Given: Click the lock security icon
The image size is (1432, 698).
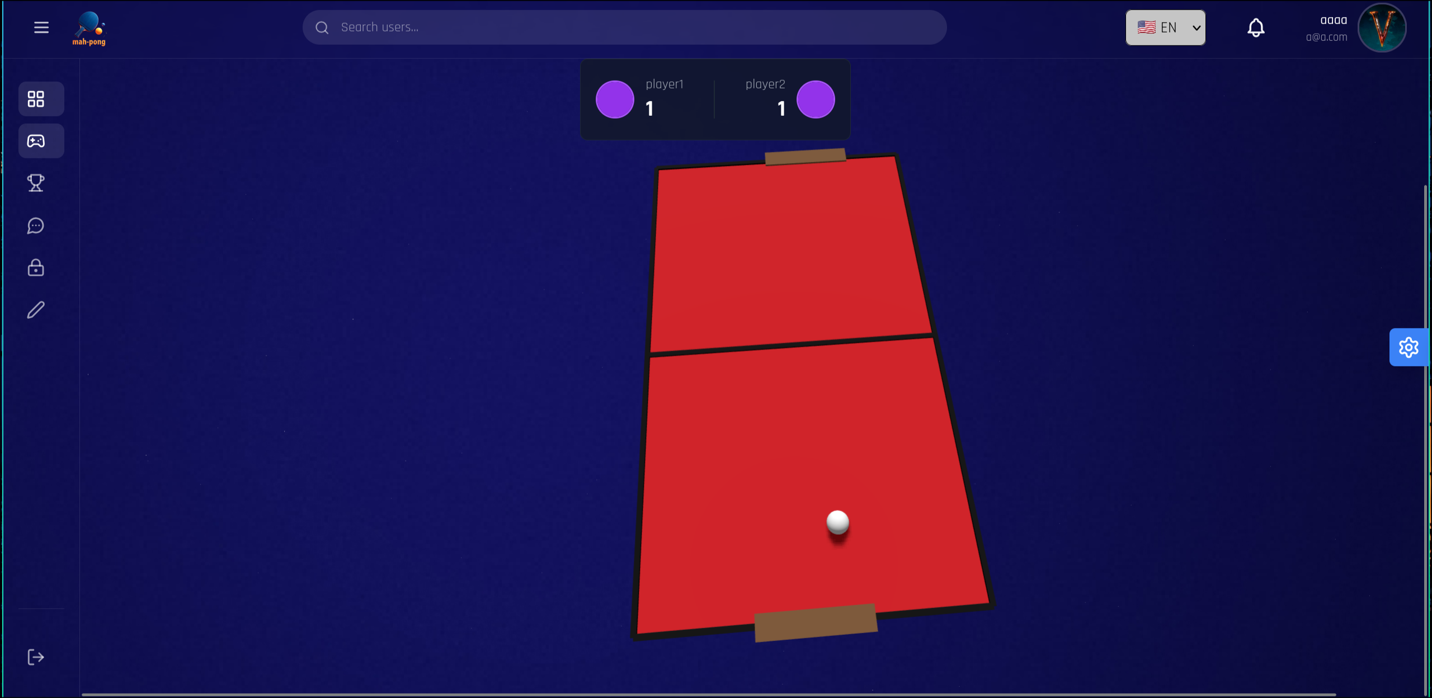Looking at the screenshot, I should click(x=36, y=268).
